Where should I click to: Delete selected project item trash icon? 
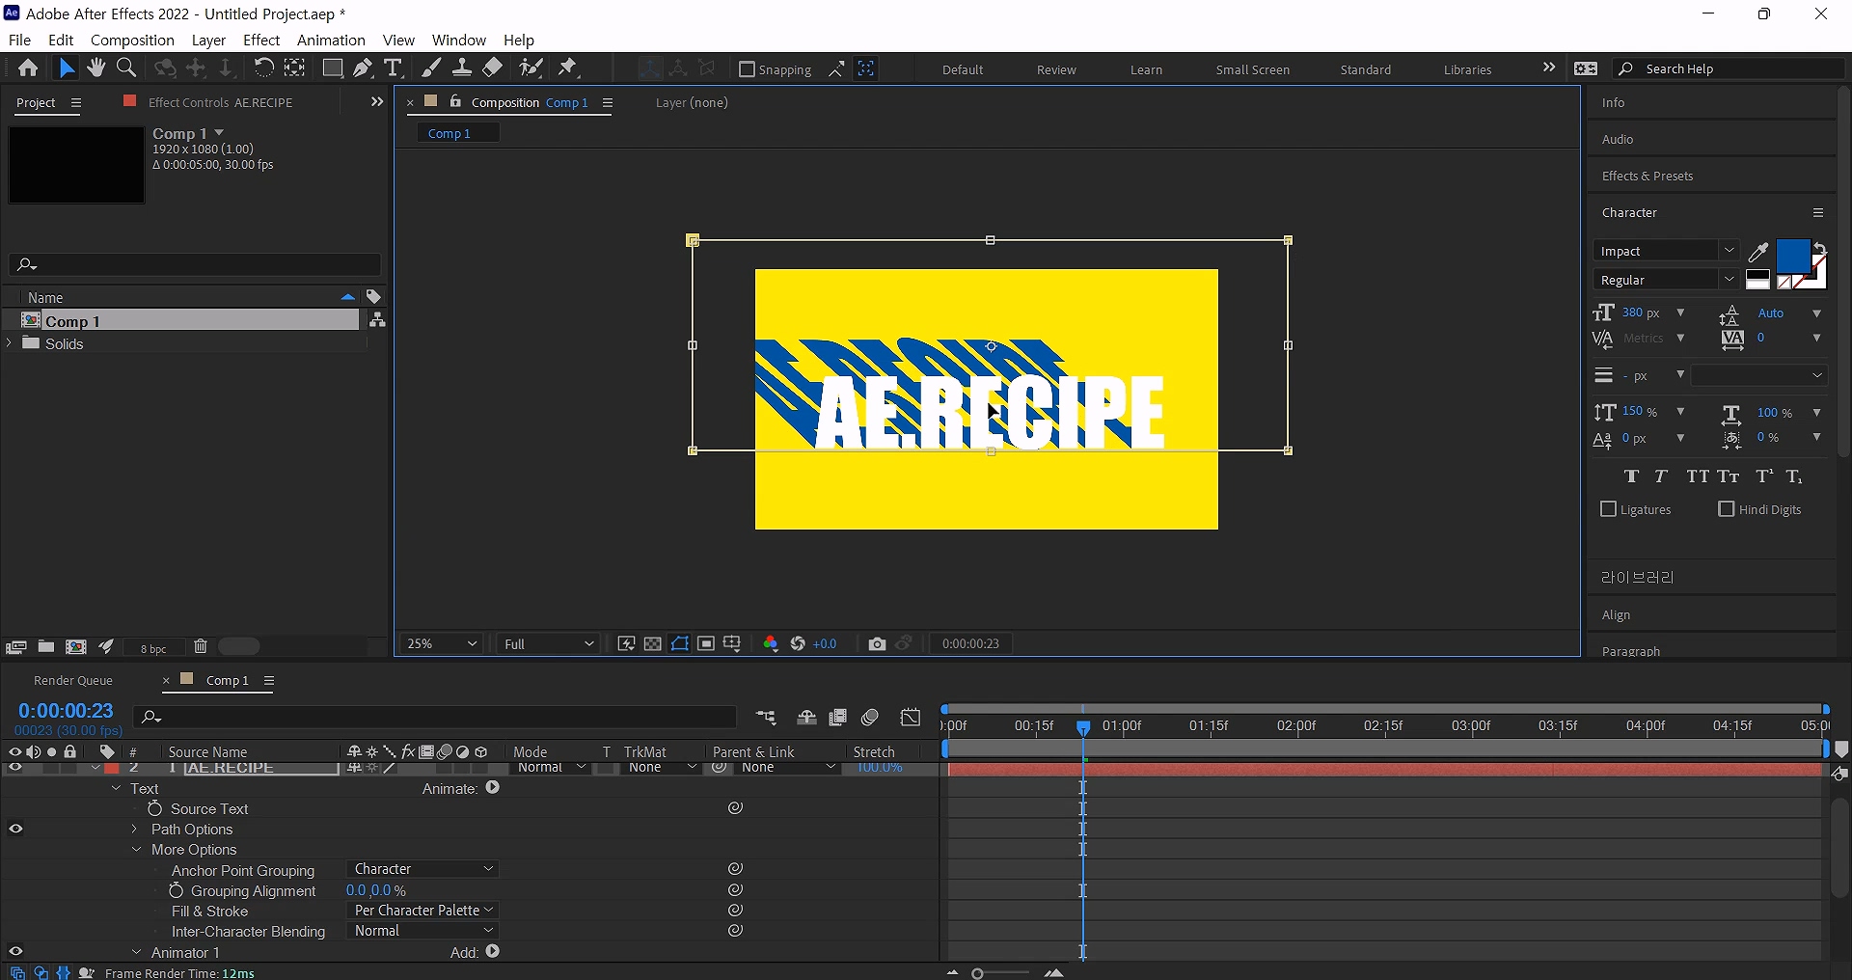(x=201, y=647)
